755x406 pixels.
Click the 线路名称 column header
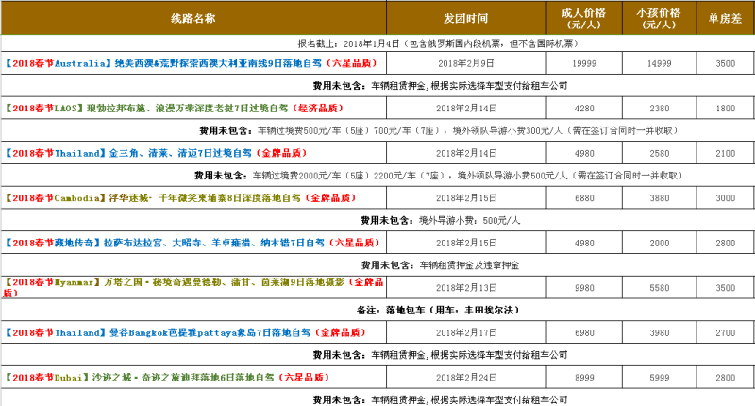tap(193, 18)
